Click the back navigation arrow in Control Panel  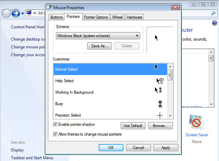coord(6,13)
